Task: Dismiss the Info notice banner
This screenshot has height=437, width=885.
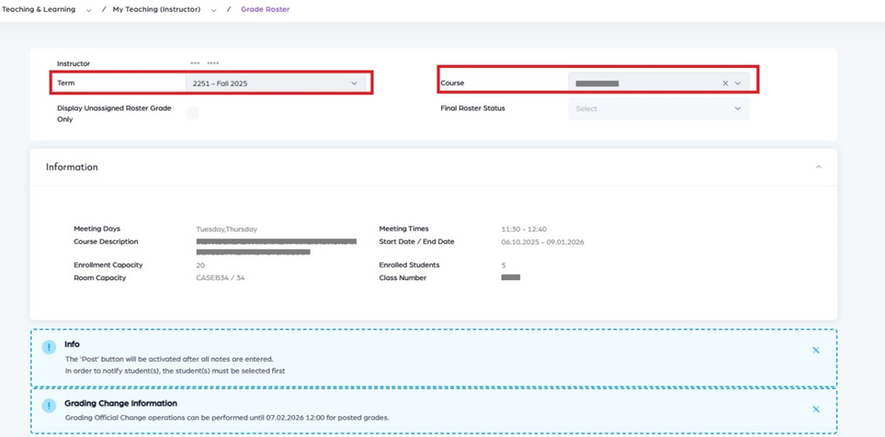Action: click(x=815, y=350)
